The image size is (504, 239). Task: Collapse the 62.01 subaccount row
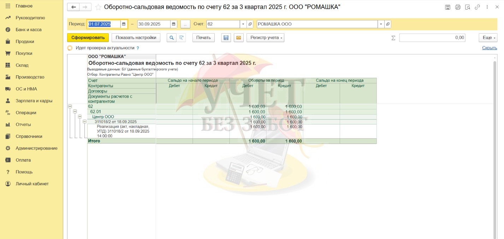75,111
